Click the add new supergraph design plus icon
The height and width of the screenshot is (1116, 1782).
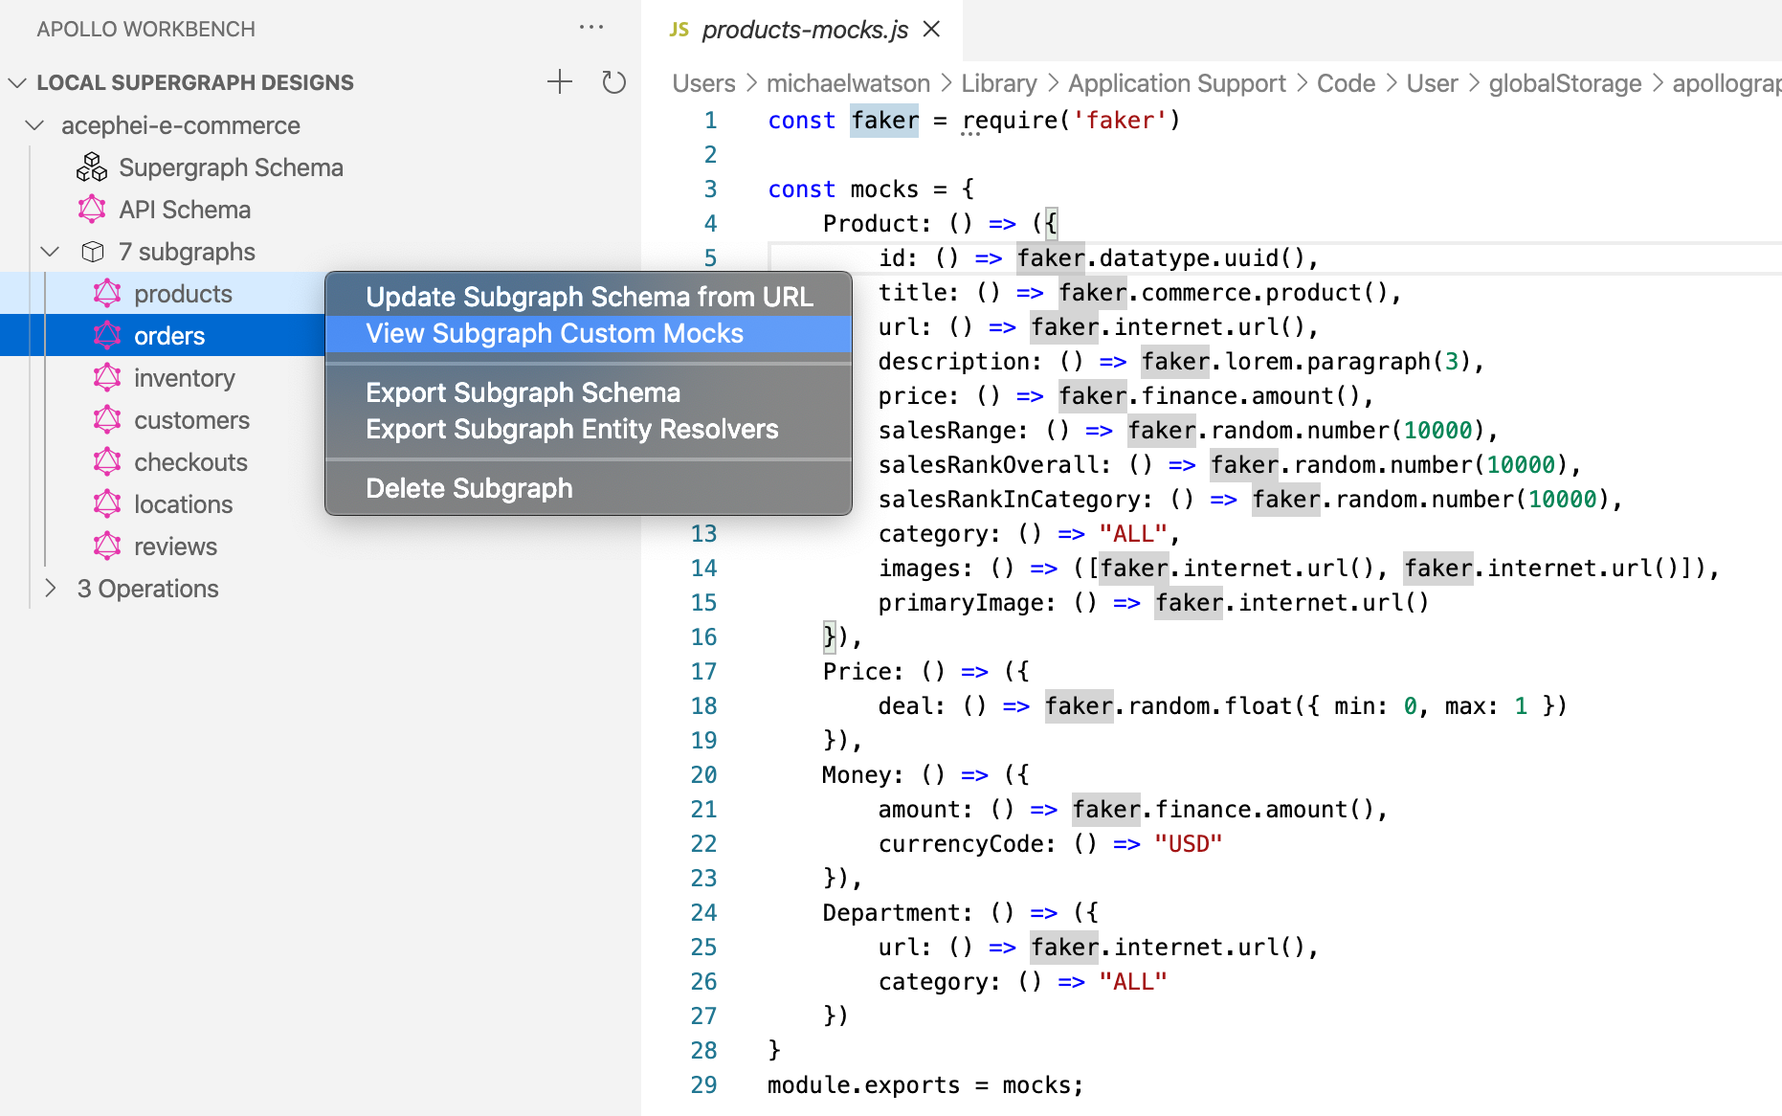point(560,82)
